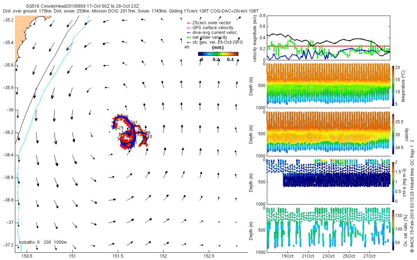Click the Ox. sat. ratio colorbar
417x260 pixels.
[393, 229]
